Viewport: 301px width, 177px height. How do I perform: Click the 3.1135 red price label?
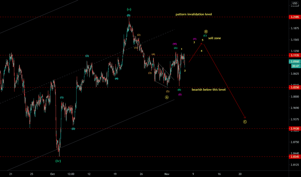[x=295, y=55]
